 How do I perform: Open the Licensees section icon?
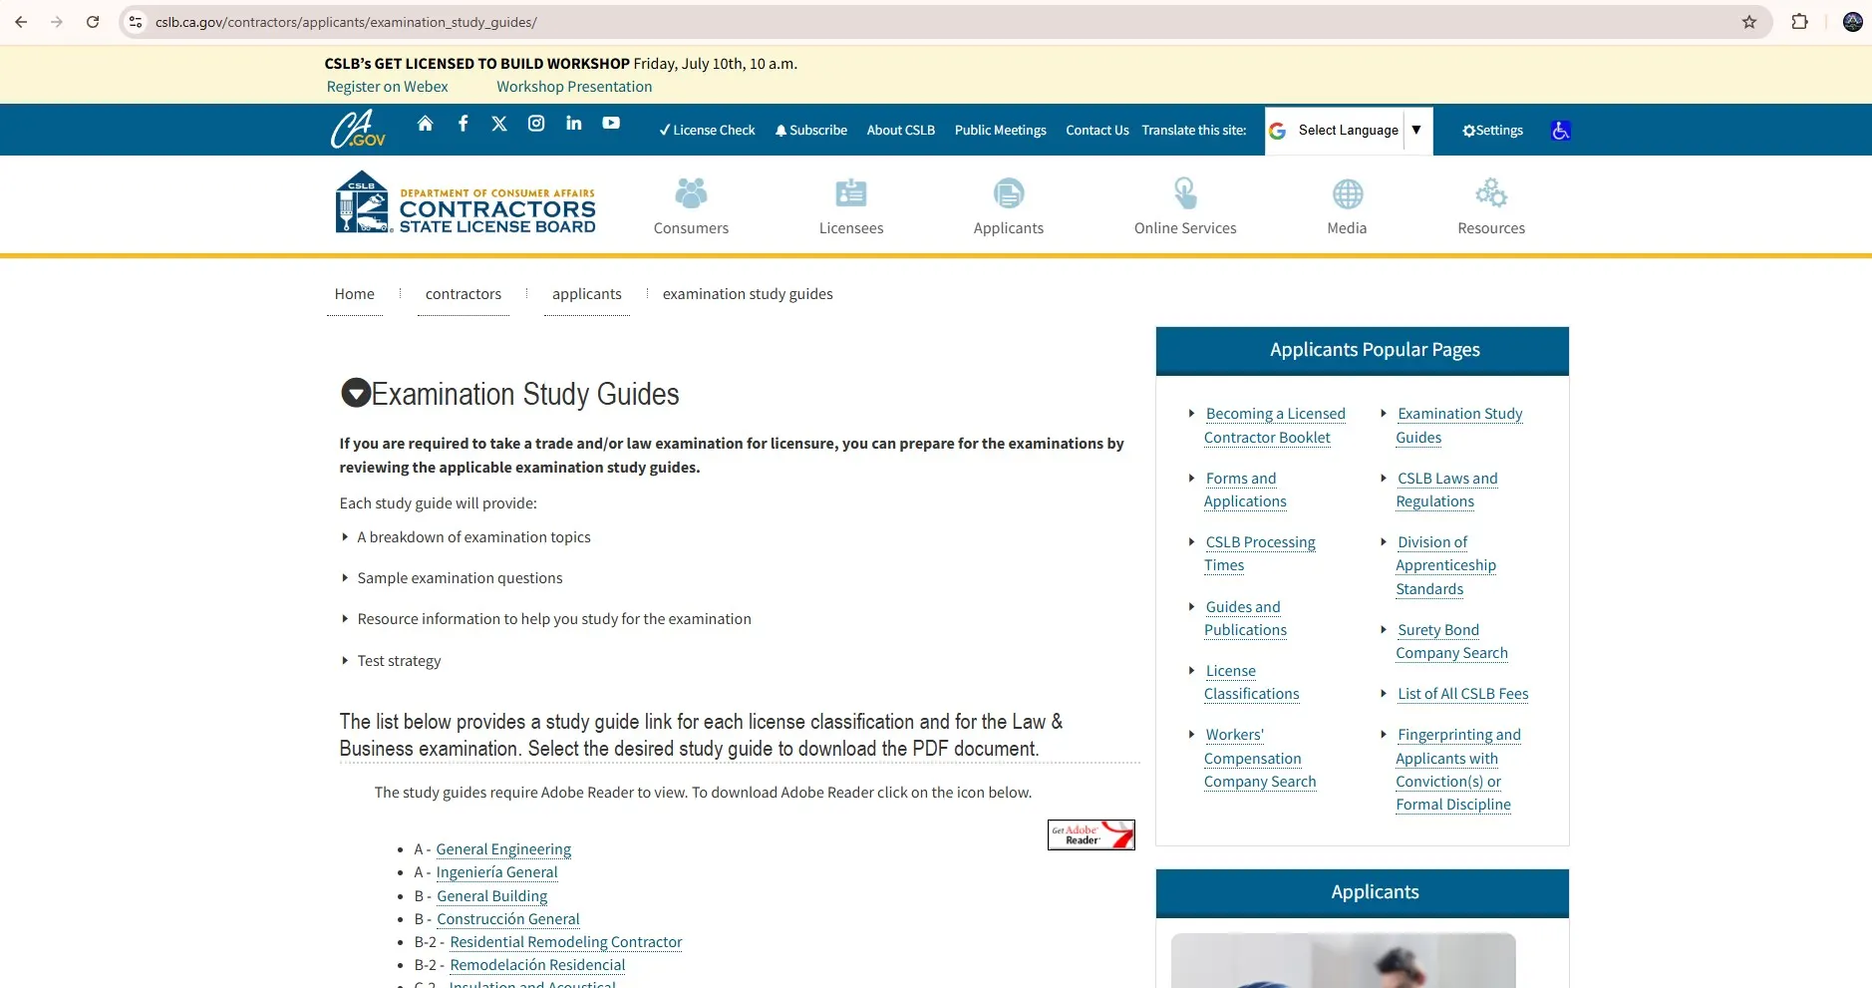point(851,193)
